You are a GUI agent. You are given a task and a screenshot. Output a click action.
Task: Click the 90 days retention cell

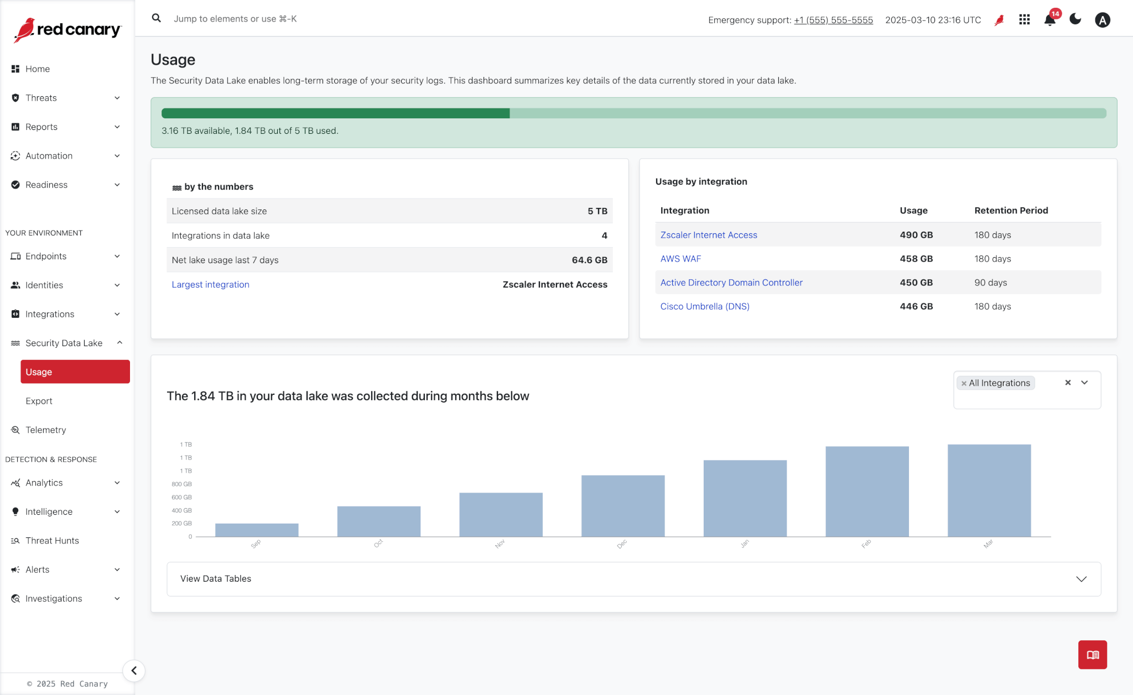coord(990,283)
